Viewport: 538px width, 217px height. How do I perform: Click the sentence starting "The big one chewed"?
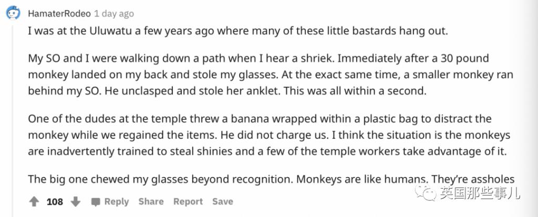point(158,179)
